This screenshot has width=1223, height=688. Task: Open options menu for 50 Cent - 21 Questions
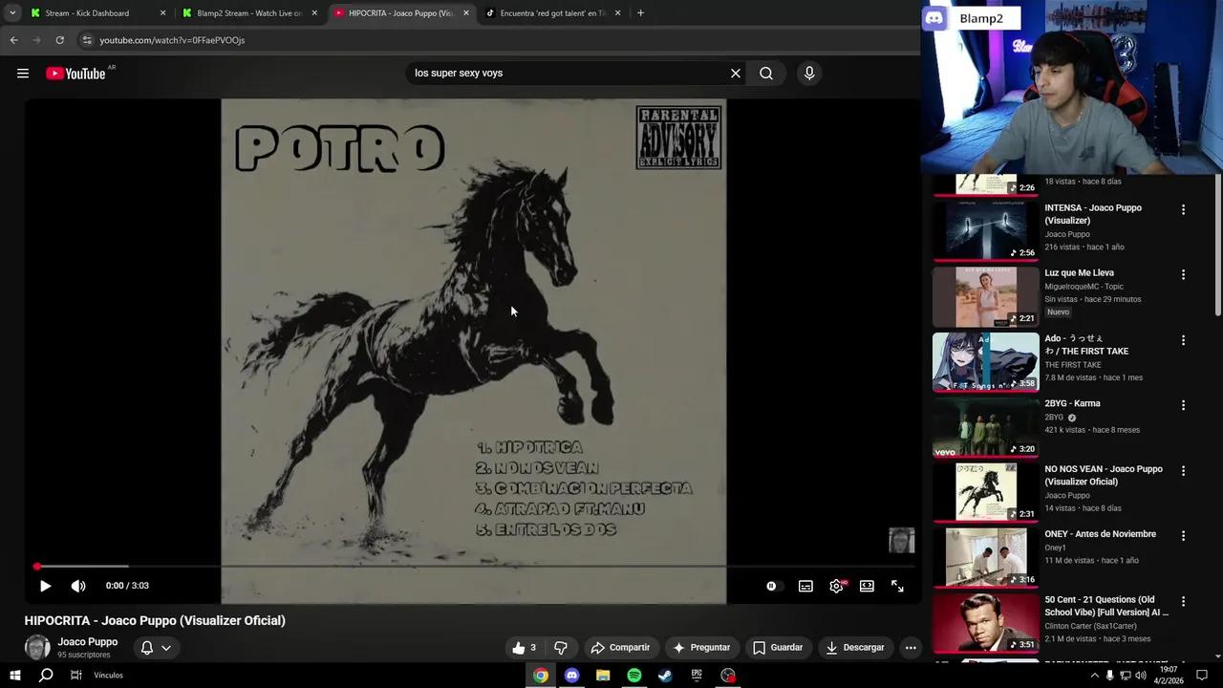[1183, 602]
